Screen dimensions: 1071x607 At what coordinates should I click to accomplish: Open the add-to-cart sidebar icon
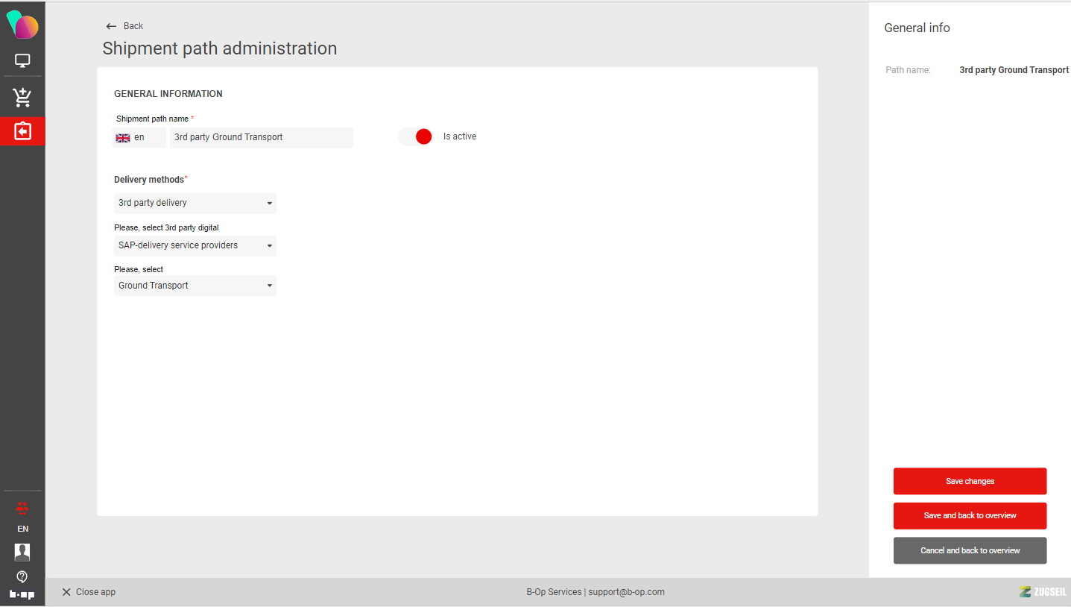tap(22, 97)
